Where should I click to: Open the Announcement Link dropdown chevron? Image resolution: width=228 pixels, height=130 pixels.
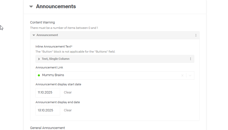[x=190, y=75]
